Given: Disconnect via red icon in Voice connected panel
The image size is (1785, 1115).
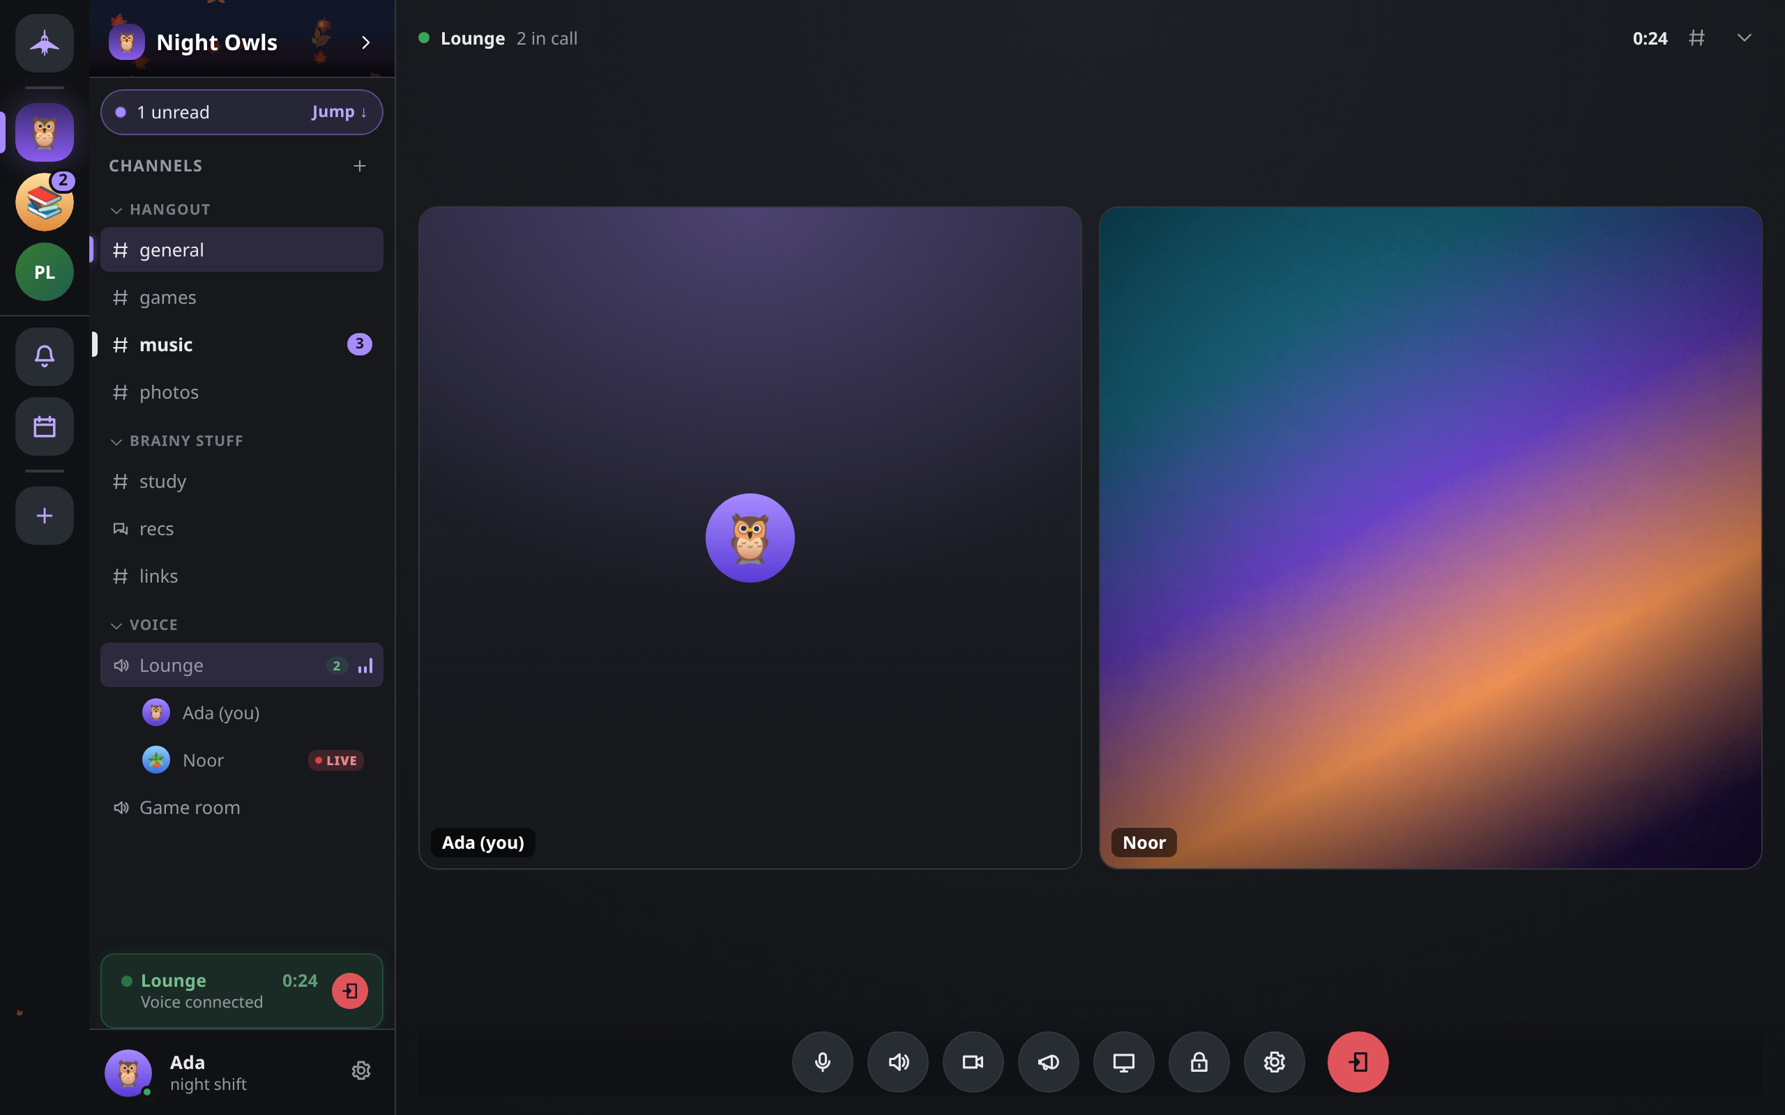Looking at the screenshot, I should [349, 991].
